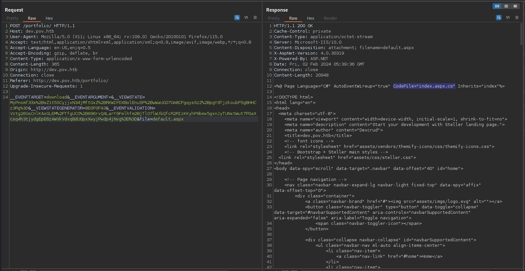Screen dimensions: 525x271
Task: Click the 'X-Powered-By: ASP.NET' header
Action: 301,59
